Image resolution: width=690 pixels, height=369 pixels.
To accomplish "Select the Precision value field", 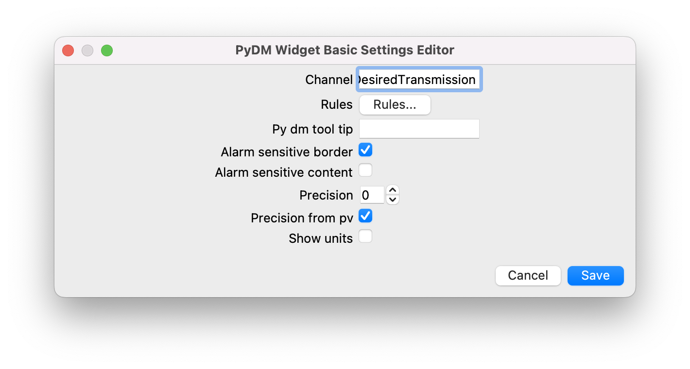I will (372, 194).
